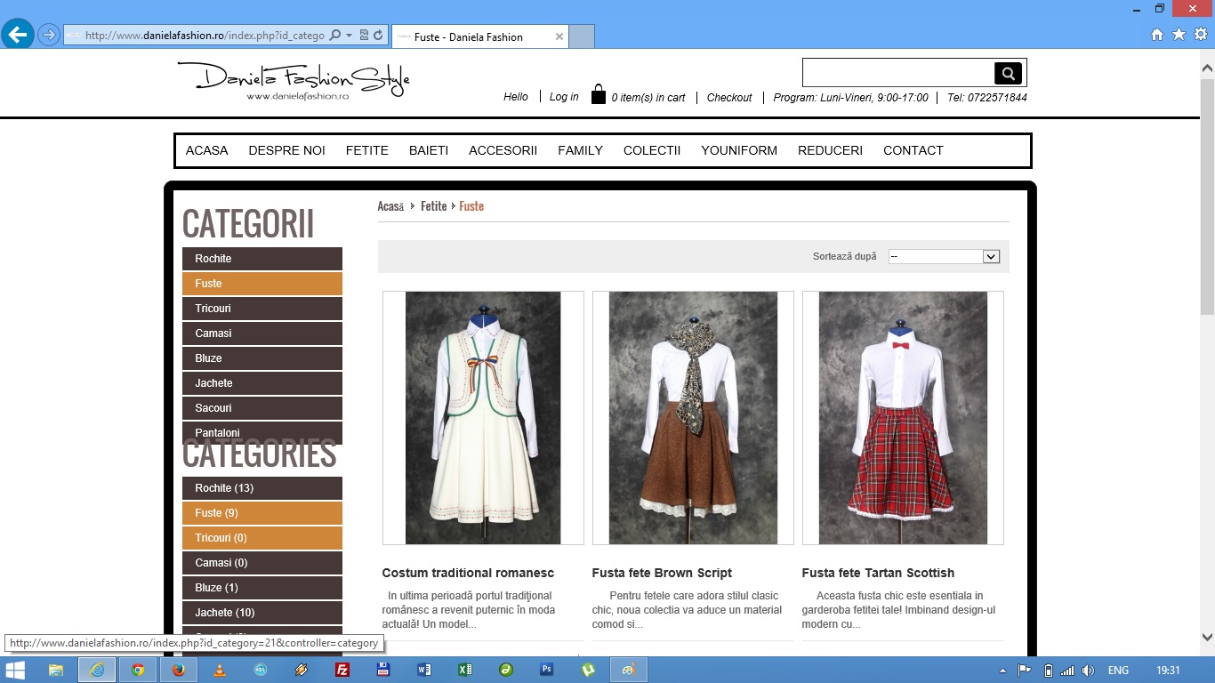Open FileZilla from the taskbar
Screen dimensions: 1215x683
tap(342, 670)
